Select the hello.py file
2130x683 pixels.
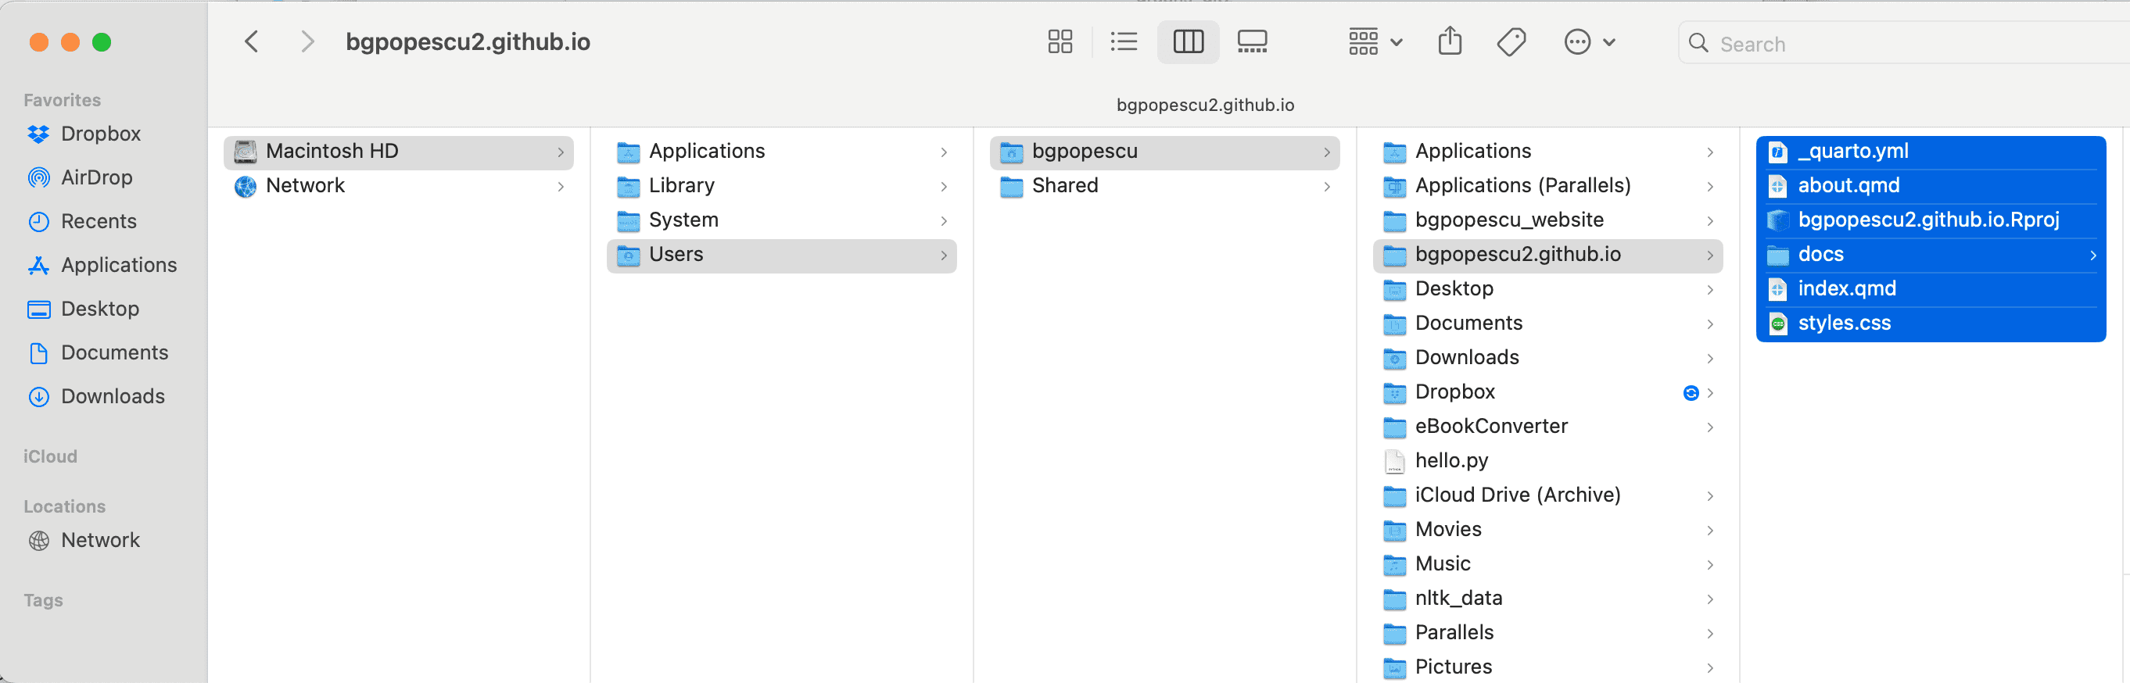(1451, 461)
